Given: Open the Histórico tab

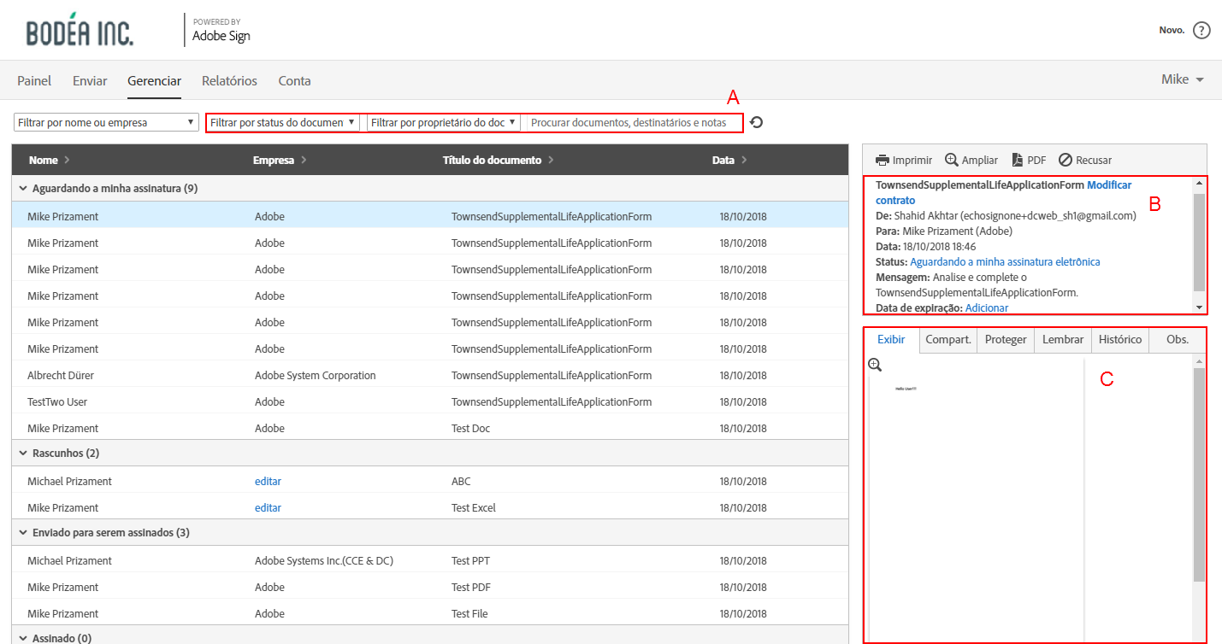Looking at the screenshot, I should (x=1119, y=339).
